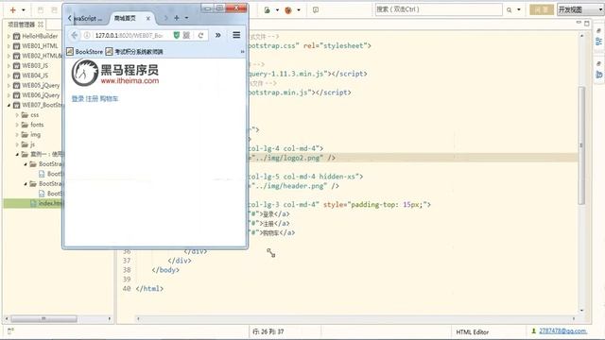Image resolution: width=605 pixels, height=340 pixels.
Task: Open a new Firefox tab with plus
Action: point(177,18)
